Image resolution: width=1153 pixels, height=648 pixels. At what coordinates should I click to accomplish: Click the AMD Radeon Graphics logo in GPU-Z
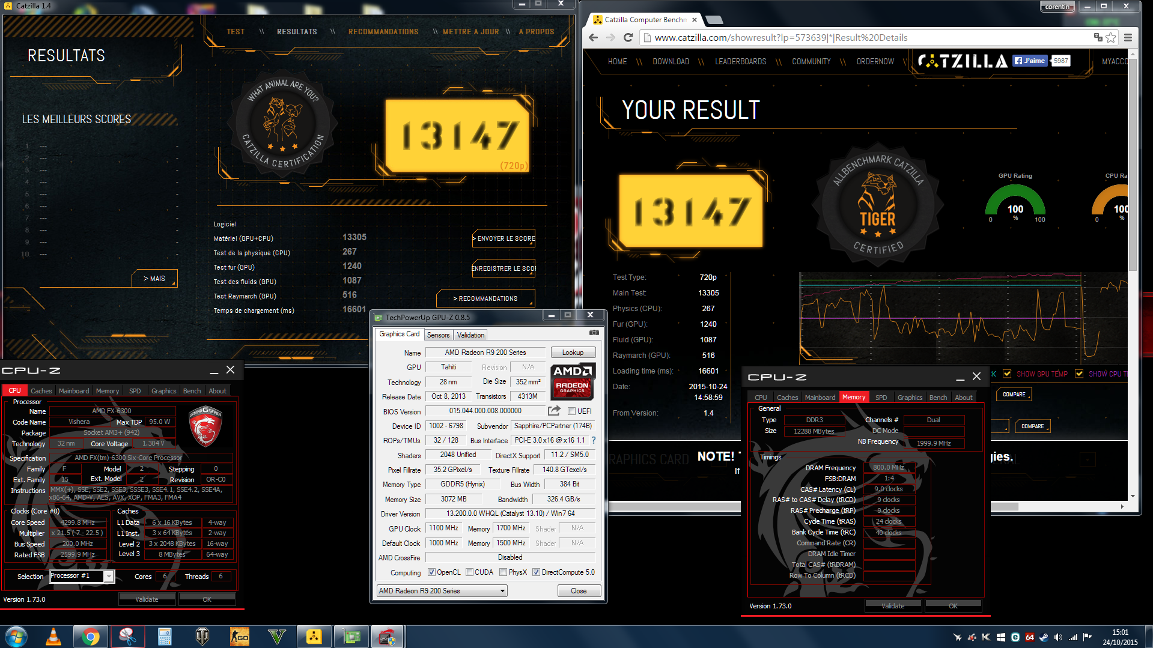click(x=573, y=381)
